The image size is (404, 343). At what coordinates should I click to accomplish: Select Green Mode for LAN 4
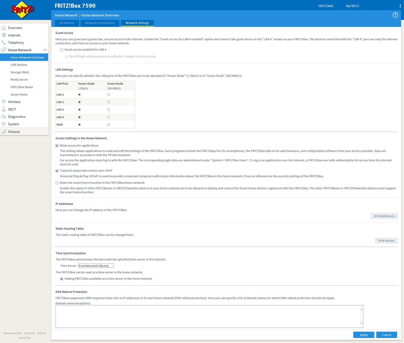tap(109, 117)
